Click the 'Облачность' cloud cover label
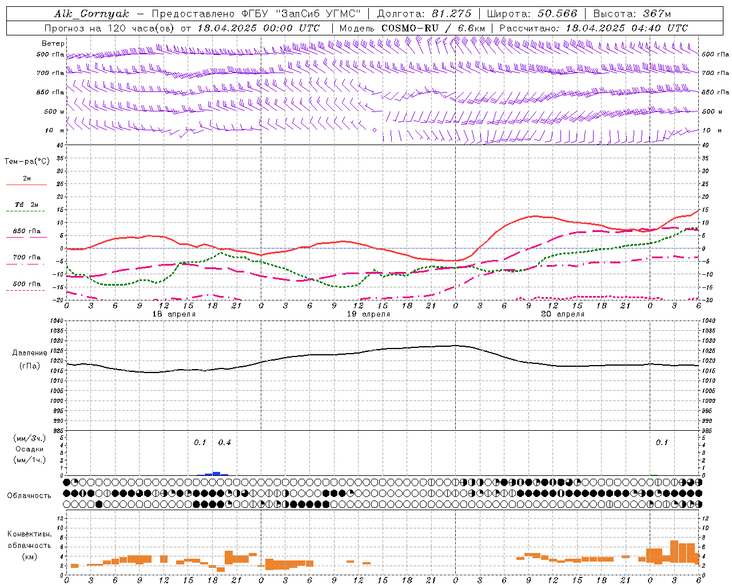This screenshot has height=585, width=732. click(x=29, y=495)
